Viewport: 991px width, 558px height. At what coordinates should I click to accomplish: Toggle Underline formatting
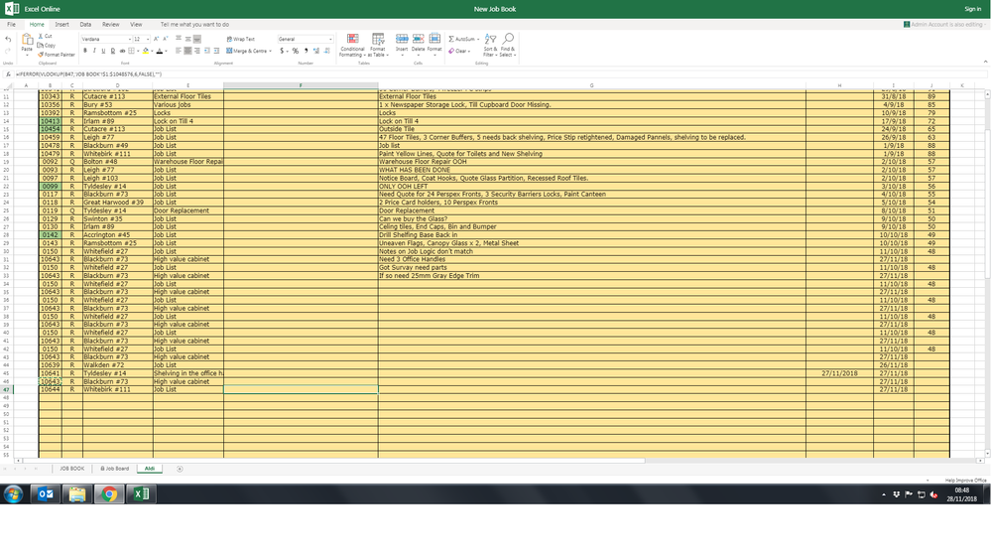[103, 51]
